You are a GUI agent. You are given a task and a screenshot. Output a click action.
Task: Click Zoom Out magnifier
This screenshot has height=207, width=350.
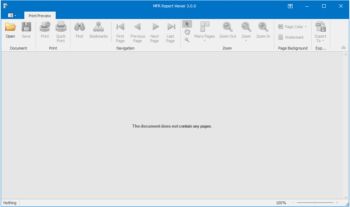tap(227, 30)
